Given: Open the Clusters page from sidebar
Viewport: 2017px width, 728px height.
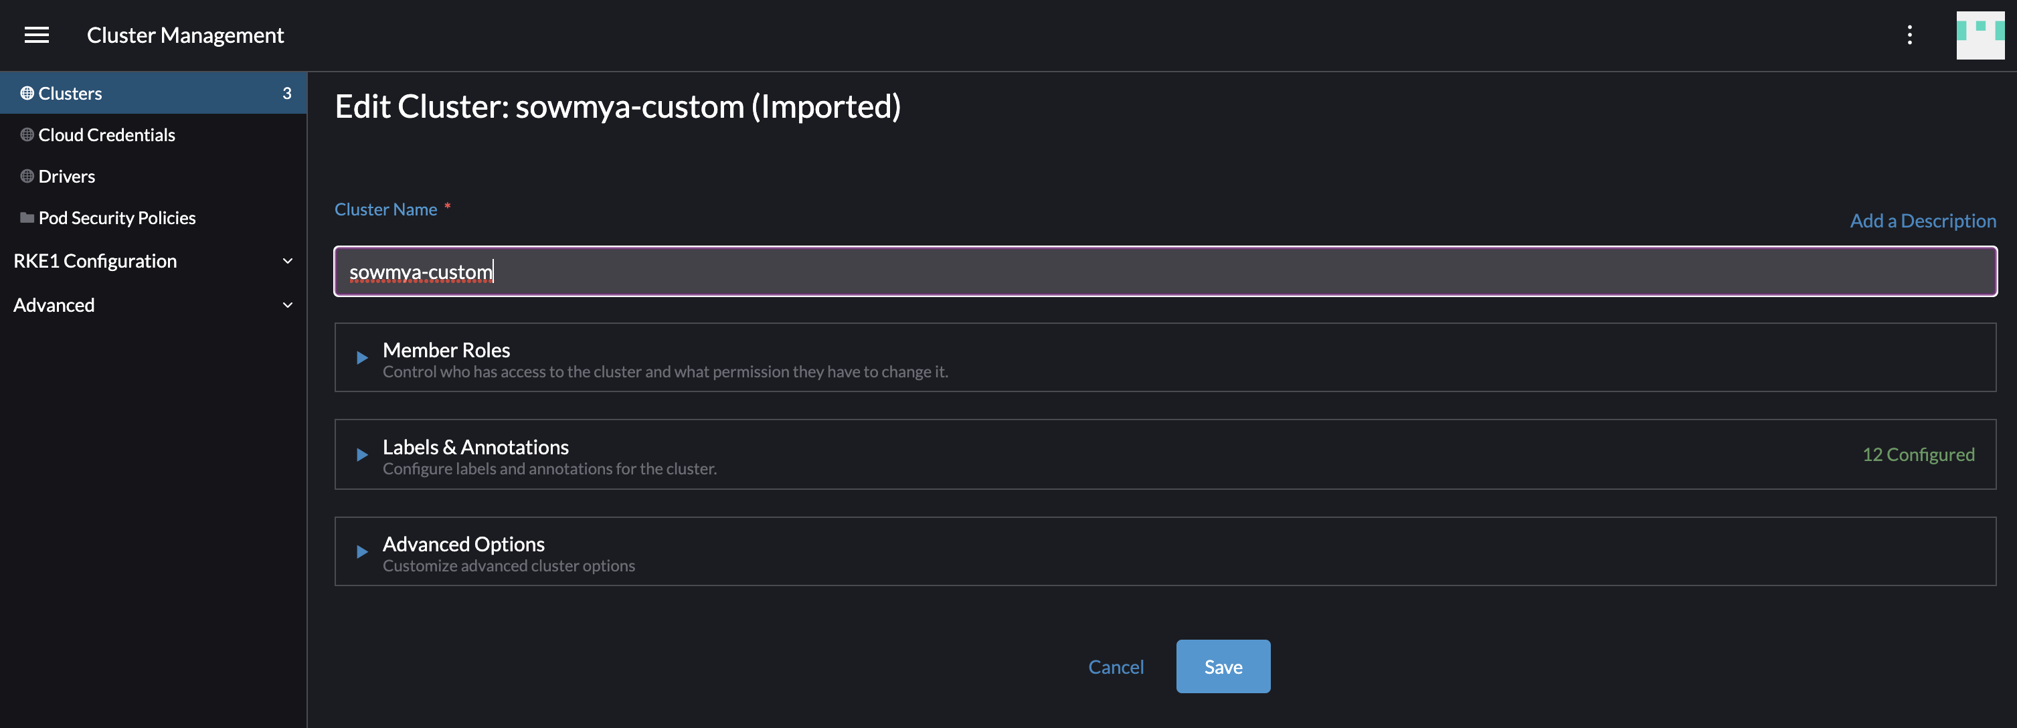Looking at the screenshot, I should click(70, 92).
